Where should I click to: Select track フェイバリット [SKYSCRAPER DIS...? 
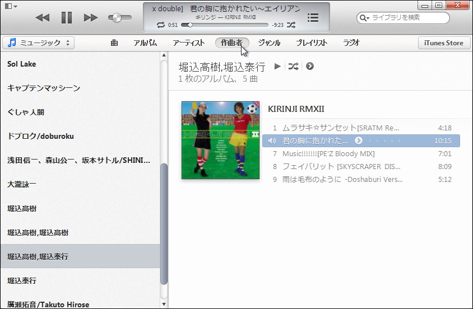click(x=361, y=167)
